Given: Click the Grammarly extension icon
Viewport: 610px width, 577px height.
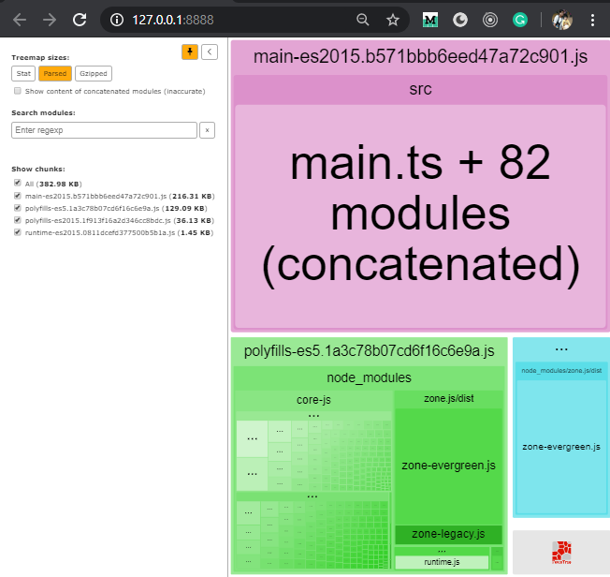Looking at the screenshot, I should click(x=520, y=20).
